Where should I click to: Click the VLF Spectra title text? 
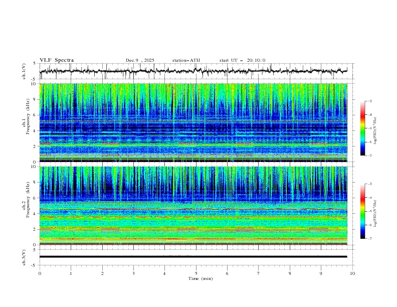[57, 60]
